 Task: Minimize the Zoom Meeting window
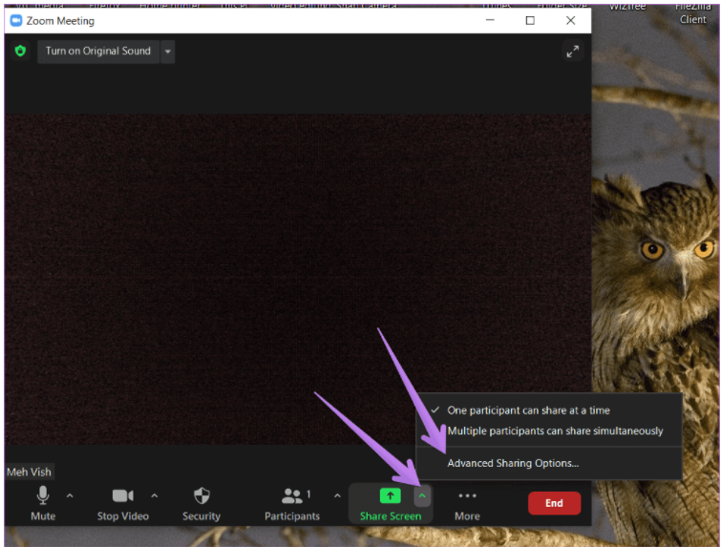(490, 21)
